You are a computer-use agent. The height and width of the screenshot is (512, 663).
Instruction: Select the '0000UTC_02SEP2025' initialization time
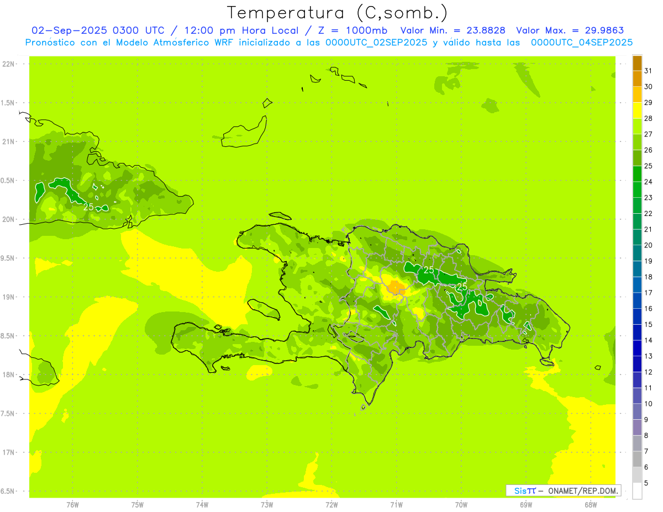376,43
